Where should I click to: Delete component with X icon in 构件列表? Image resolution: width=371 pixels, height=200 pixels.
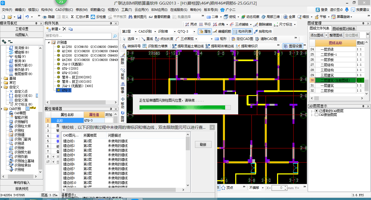(64, 29)
